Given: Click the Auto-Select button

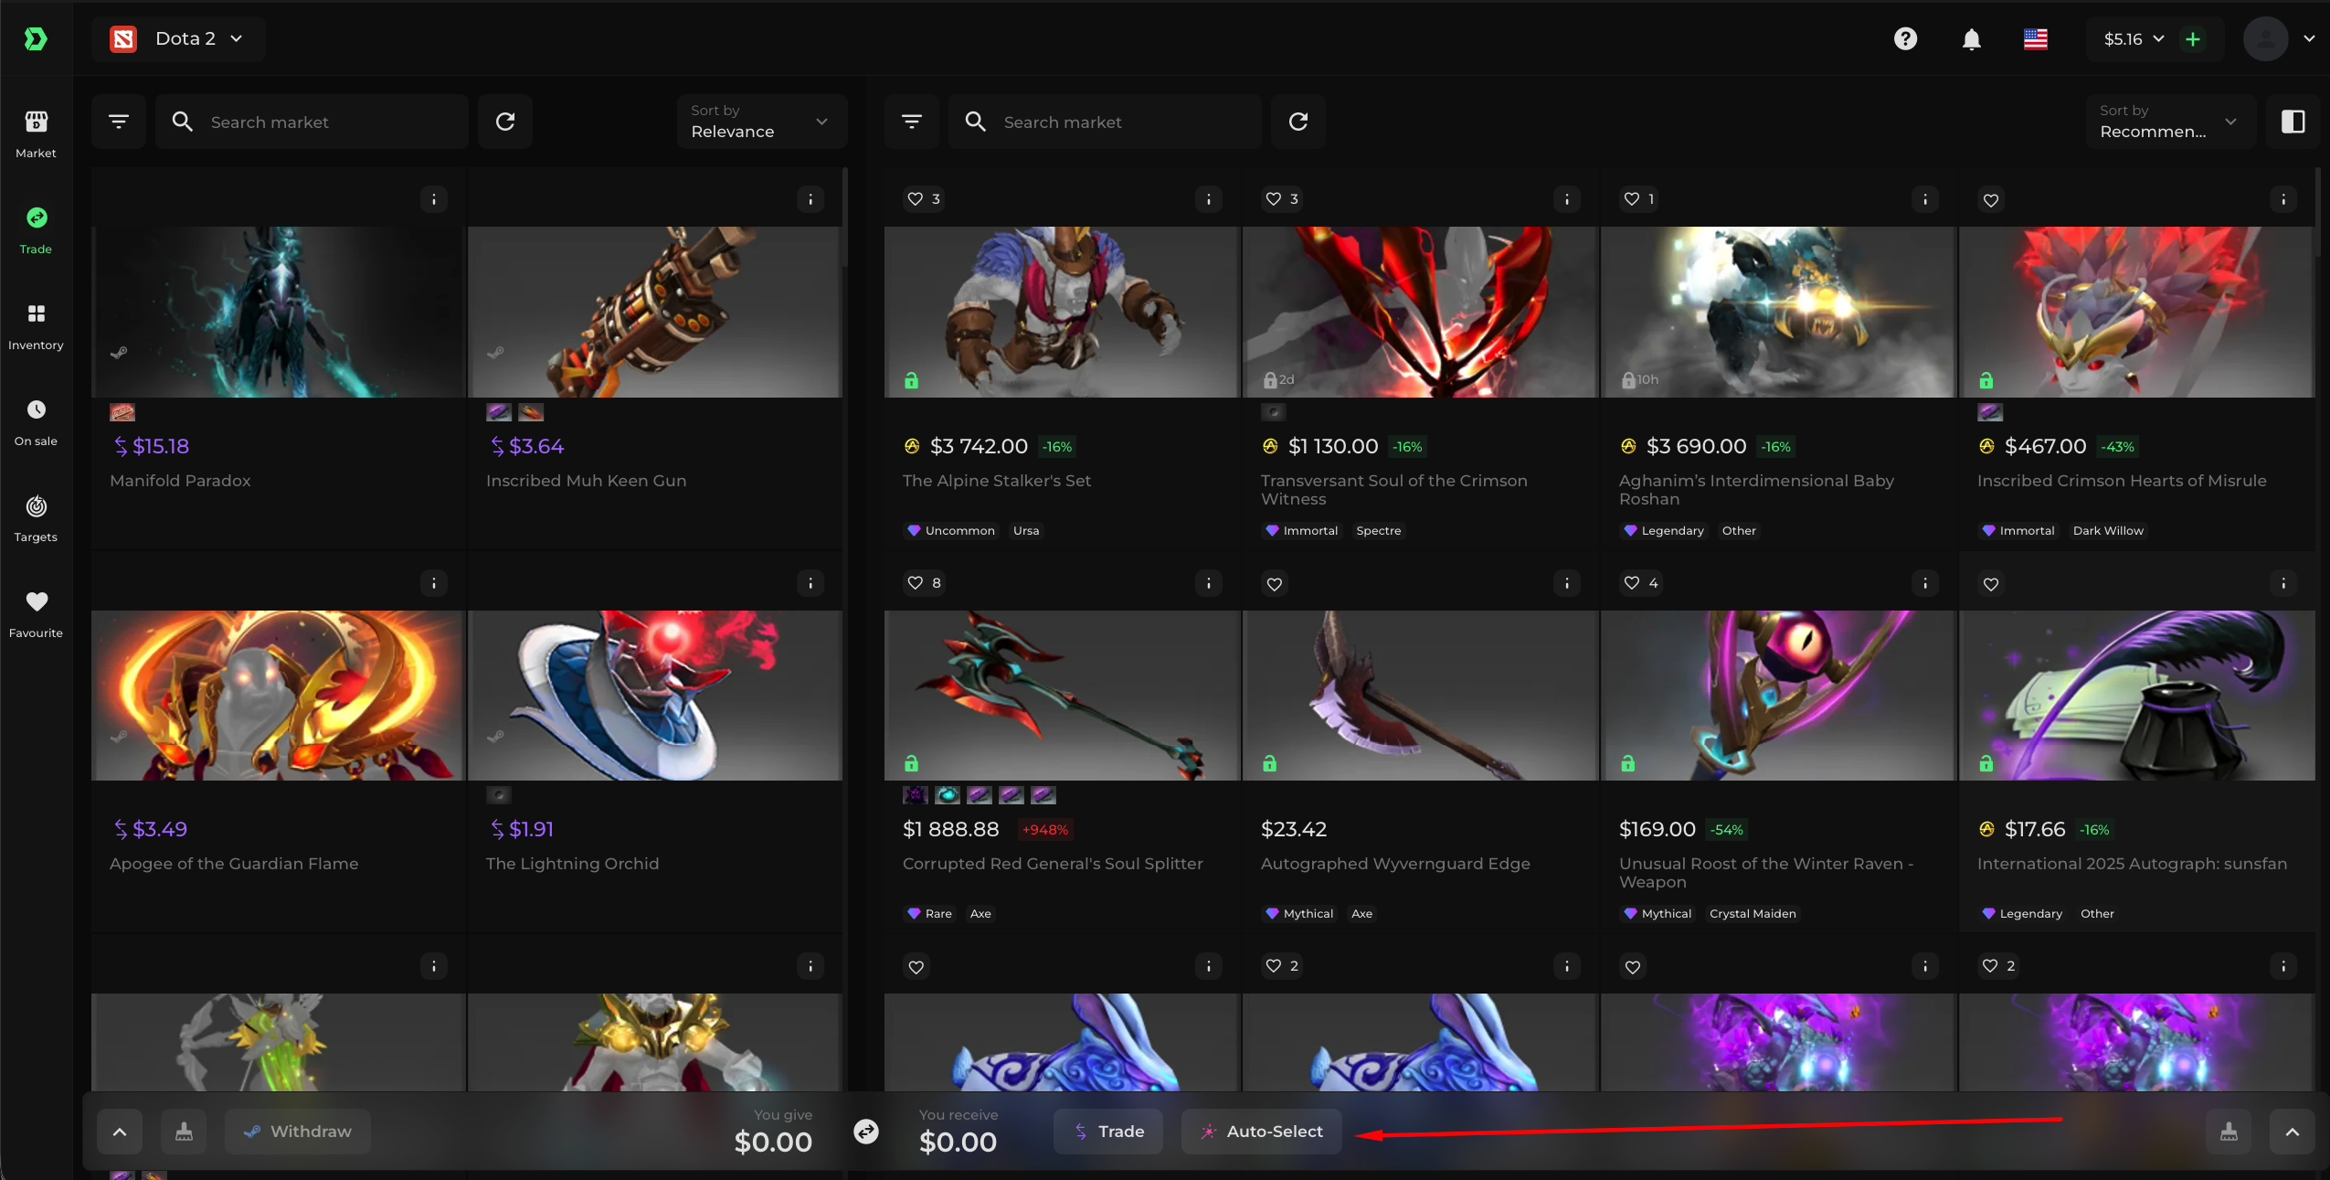Looking at the screenshot, I should (1262, 1132).
